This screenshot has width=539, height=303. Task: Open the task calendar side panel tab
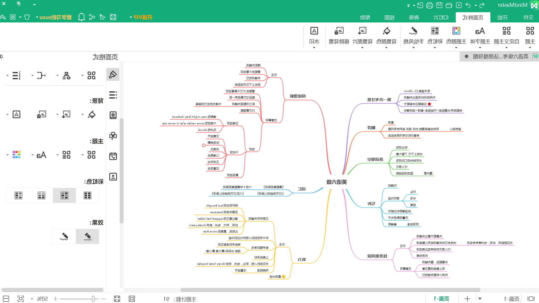(x=113, y=156)
